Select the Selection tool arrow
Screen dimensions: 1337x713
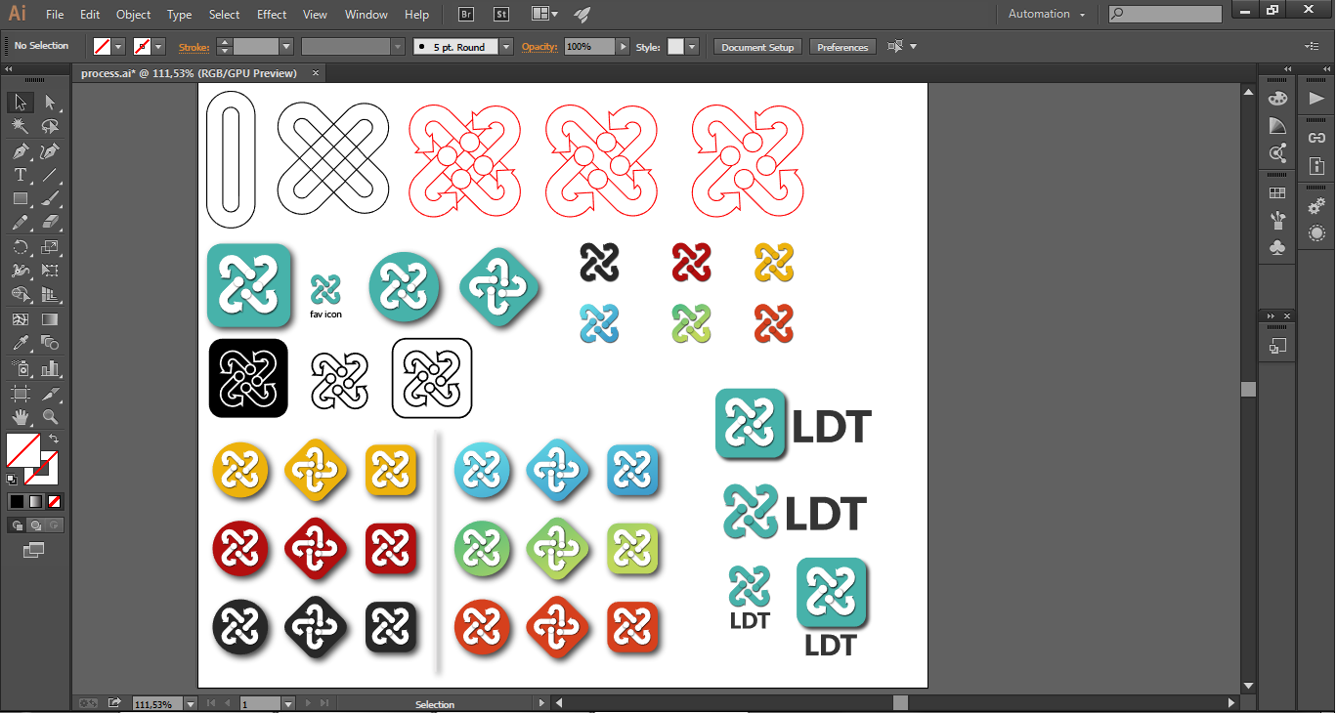tap(21, 103)
